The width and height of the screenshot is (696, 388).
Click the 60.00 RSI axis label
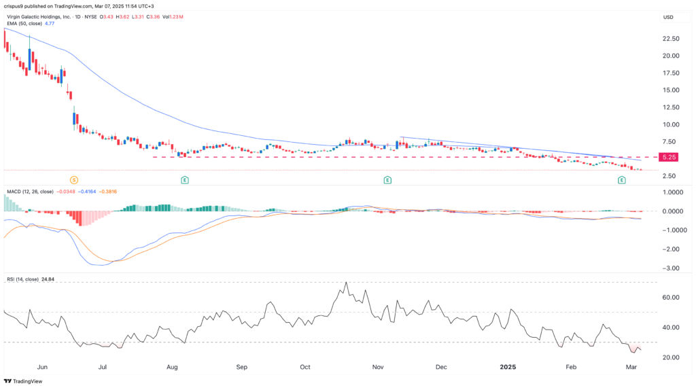pos(671,298)
